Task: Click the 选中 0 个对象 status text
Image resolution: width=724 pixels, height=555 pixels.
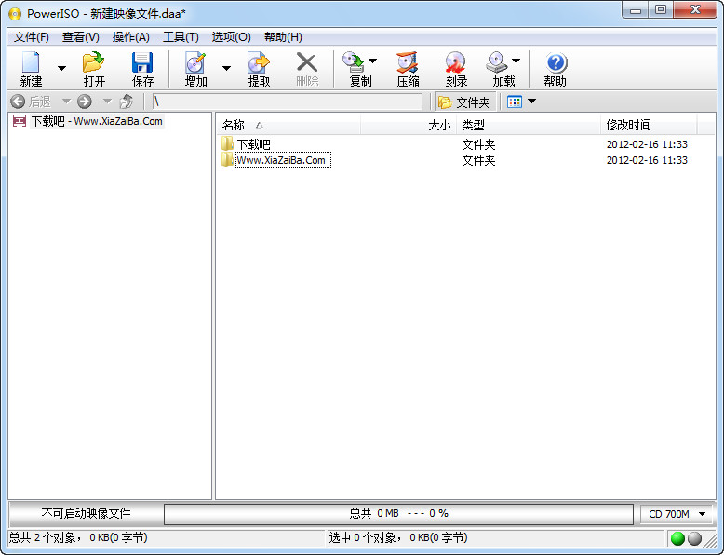Action: click(x=398, y=538)
